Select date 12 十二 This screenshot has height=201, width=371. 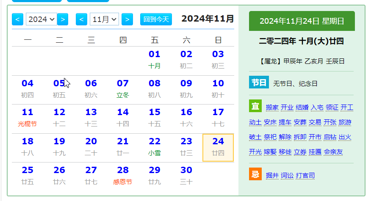pos(59,118)
